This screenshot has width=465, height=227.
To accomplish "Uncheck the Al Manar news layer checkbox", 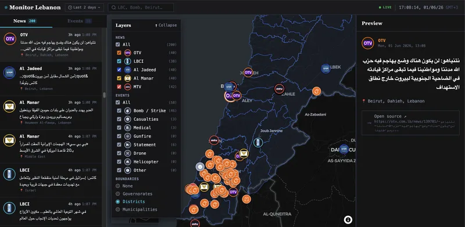I will [119, 78].
